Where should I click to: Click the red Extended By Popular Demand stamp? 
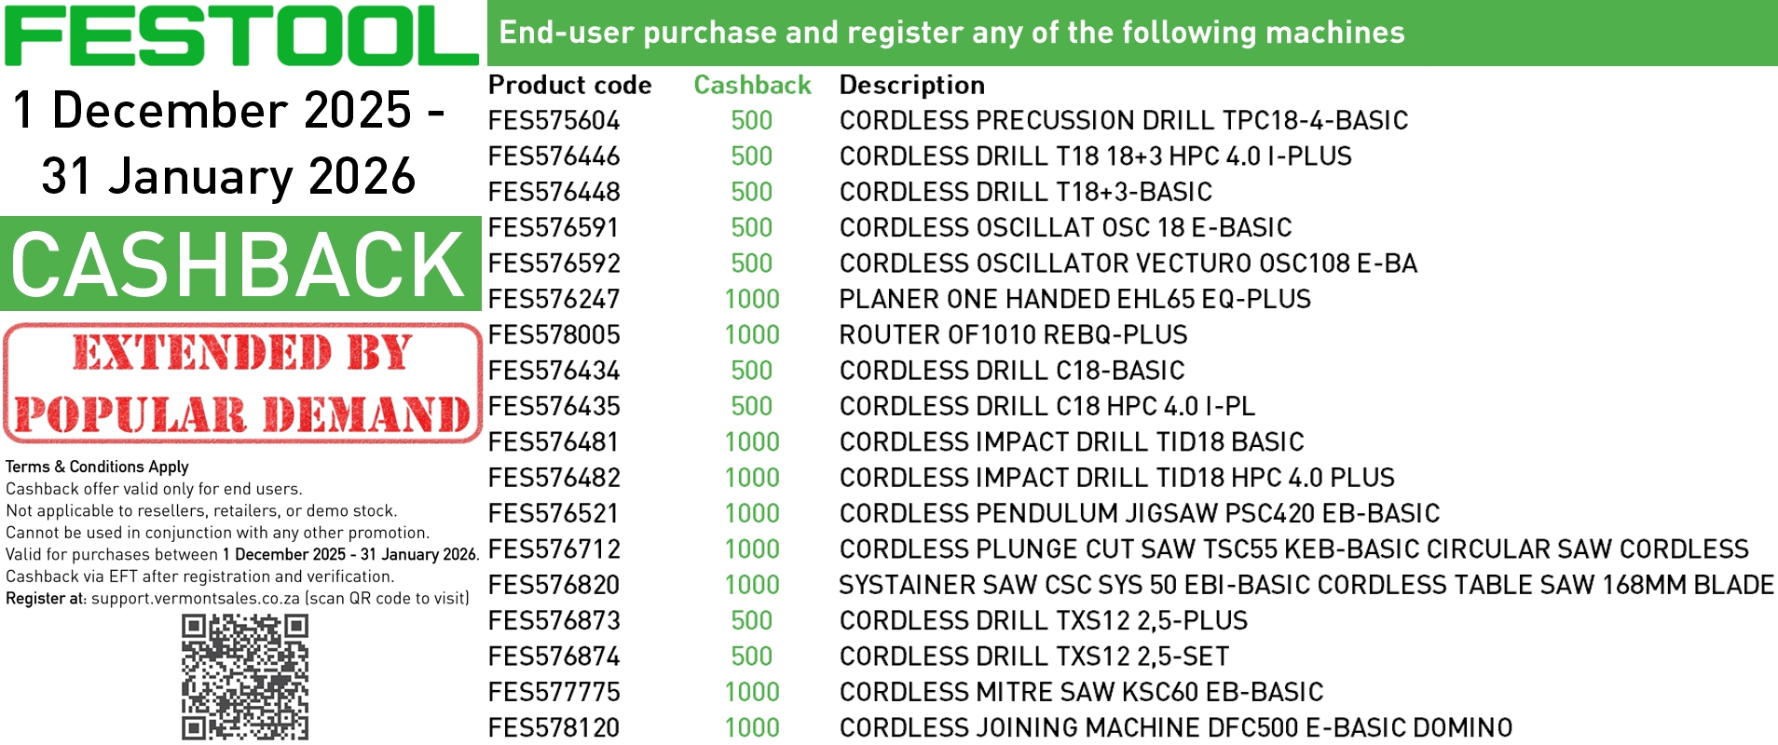[x=242, y=384]
